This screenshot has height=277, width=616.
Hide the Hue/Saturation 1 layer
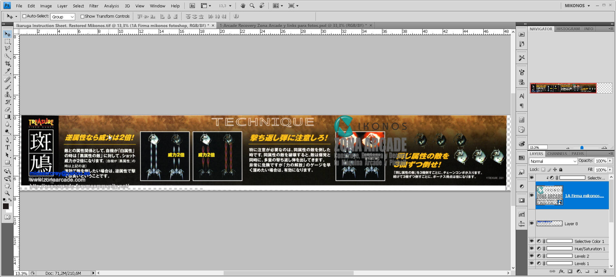(x=531, y=248)
